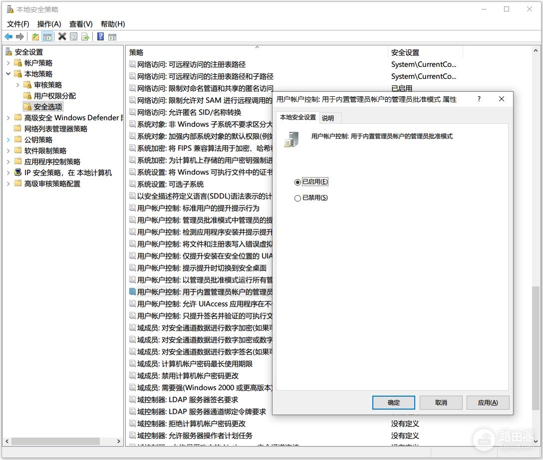Click the server icon in properties dialog
The height and width of the screenshot is (460, 543).
tap(291, 139)
